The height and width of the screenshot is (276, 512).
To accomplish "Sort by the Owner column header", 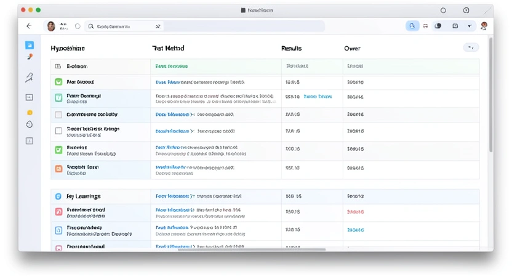I will pos(353,49).
